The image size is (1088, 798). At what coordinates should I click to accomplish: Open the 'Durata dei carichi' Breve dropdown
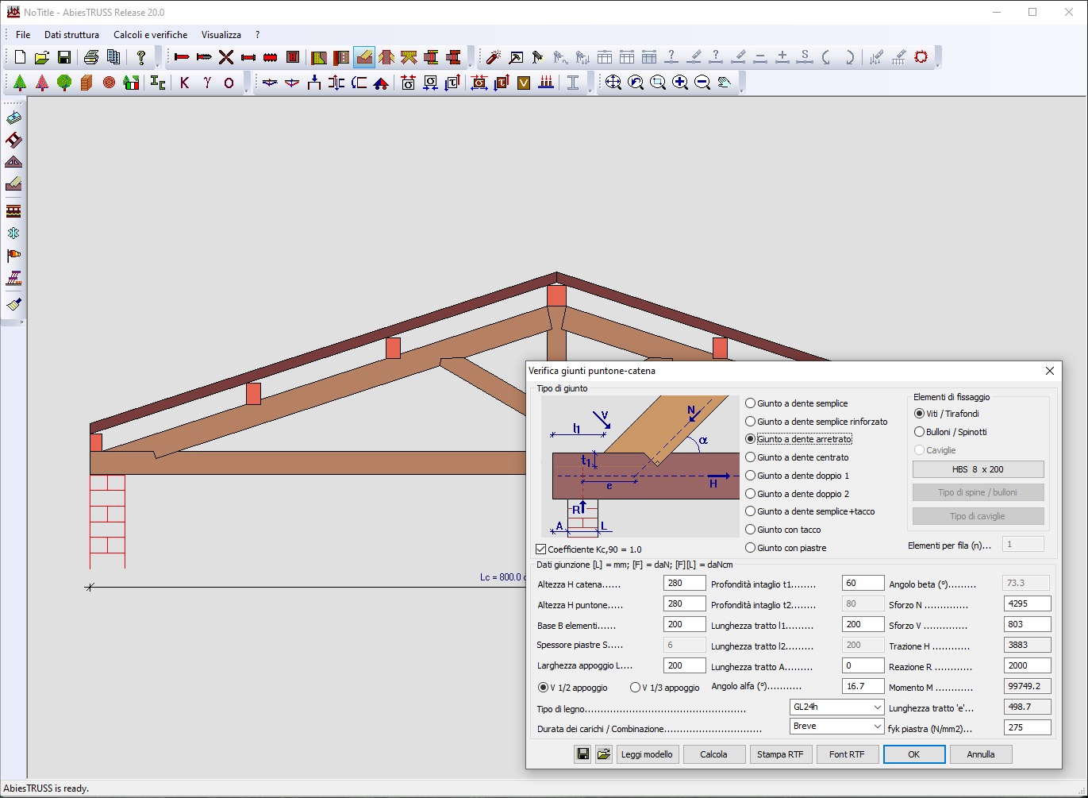[x=836, y=726]
